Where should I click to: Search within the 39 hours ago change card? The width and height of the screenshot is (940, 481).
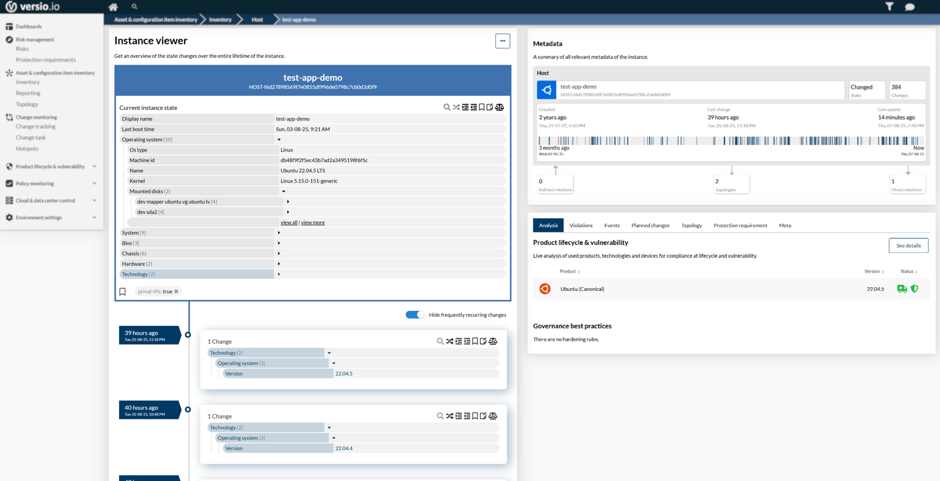440,341
